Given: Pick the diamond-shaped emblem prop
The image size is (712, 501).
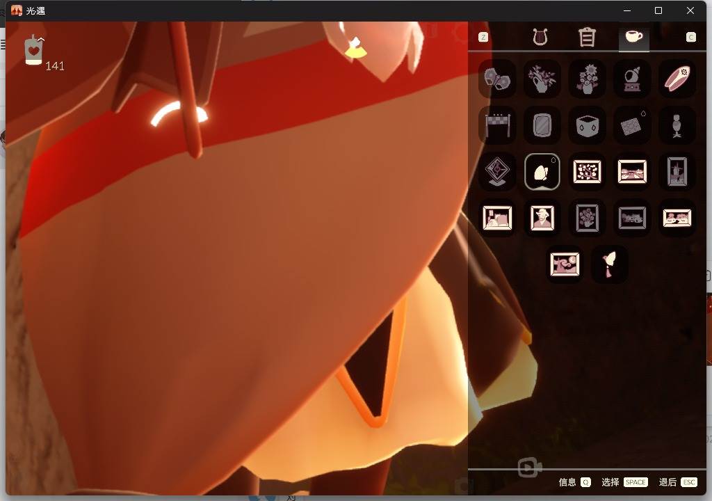Looking at the screenshot, I should click(x=497, y=171).
